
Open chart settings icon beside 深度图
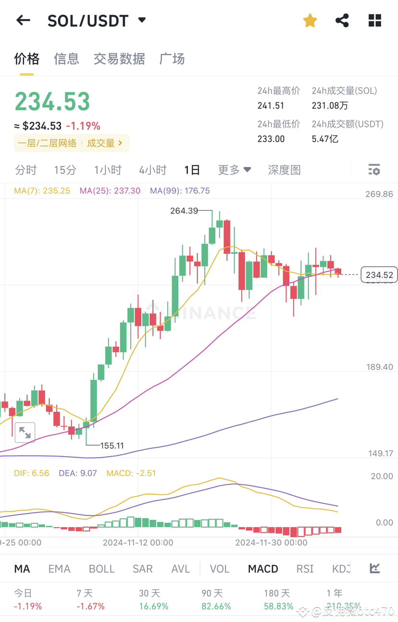373,170
